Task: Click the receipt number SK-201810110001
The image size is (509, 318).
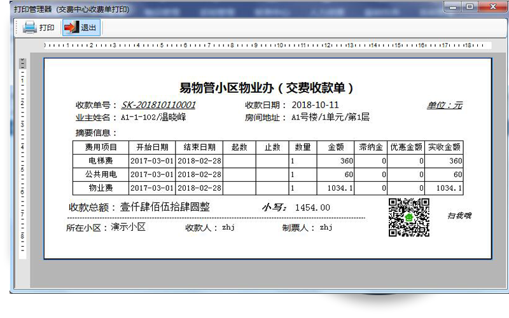Action: click(x=158, y=105)
